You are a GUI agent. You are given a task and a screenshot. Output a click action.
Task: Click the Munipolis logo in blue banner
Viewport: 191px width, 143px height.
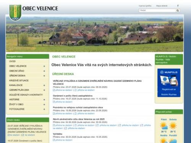[169, 72]
